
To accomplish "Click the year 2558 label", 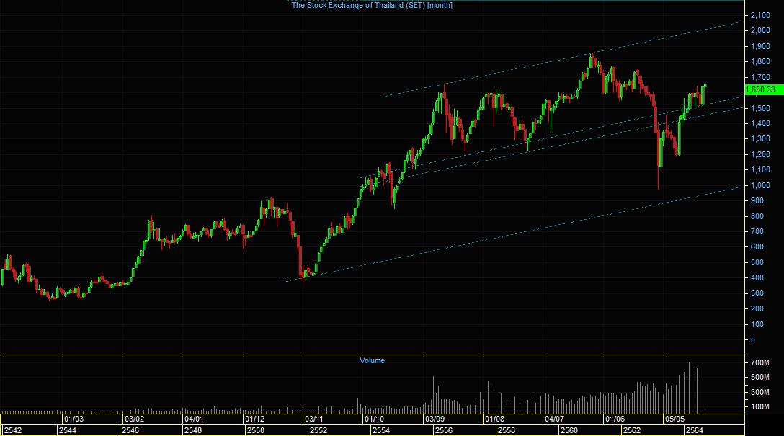I will pyautogui.click(x=506, y=430).
